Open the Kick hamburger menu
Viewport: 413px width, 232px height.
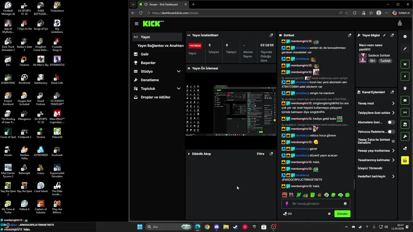136,24
